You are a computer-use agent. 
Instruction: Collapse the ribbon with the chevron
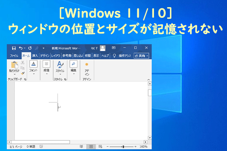coord(149,80)
